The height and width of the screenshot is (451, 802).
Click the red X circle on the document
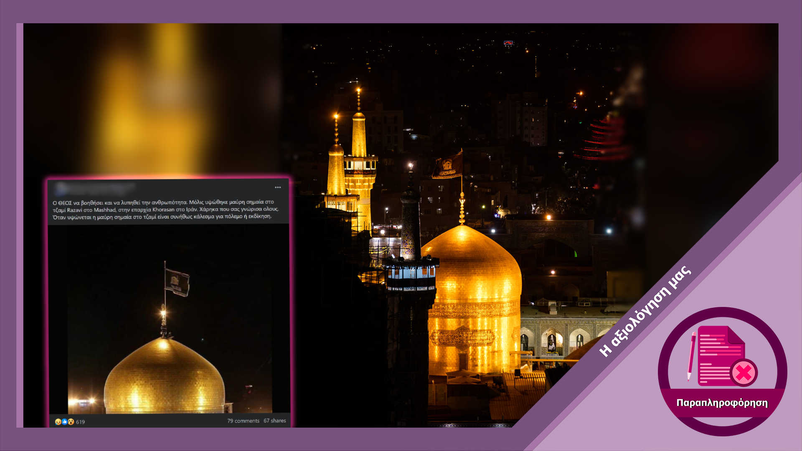click(744, 372)
